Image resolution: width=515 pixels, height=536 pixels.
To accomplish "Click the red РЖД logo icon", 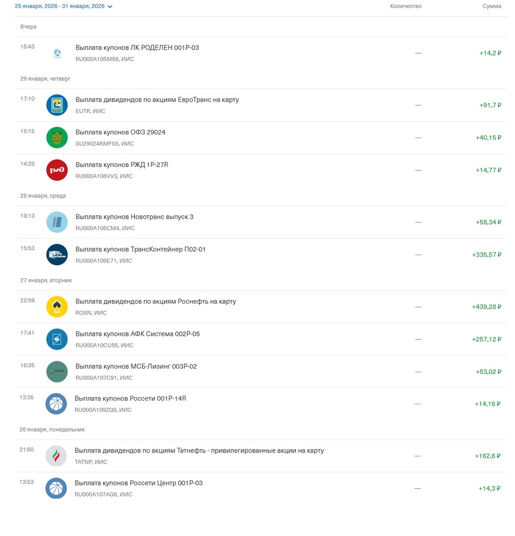I will coord(57,170).
